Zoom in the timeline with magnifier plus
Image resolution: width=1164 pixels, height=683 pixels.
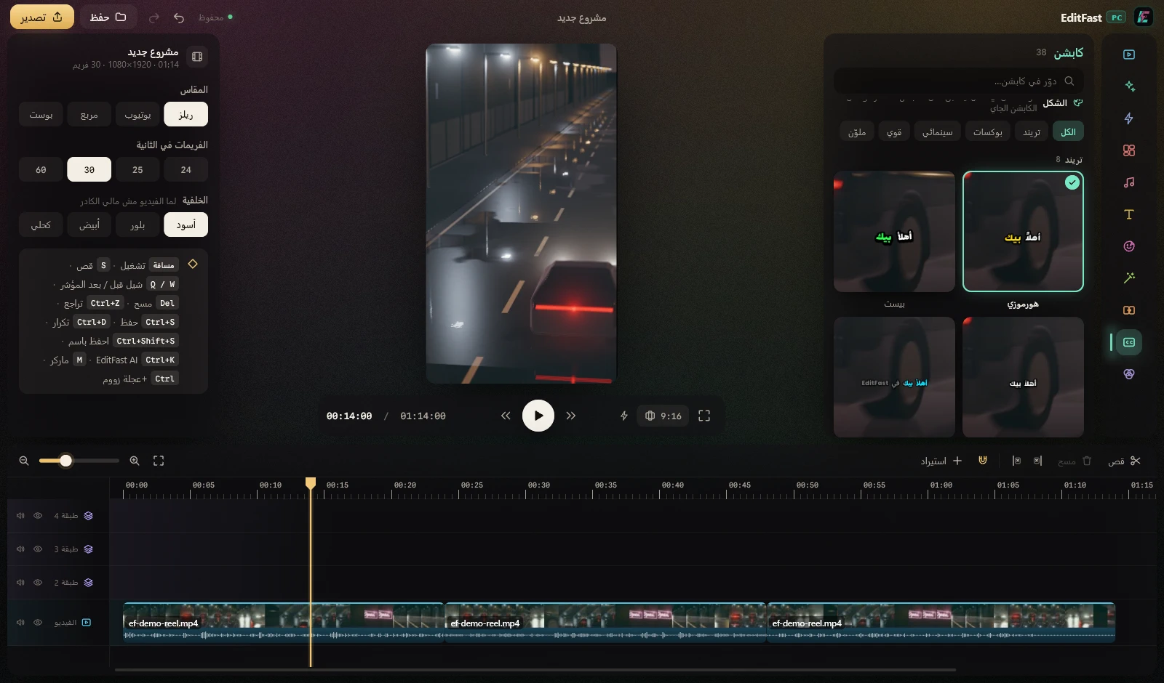pyautogui.click(x=135, y=461)
